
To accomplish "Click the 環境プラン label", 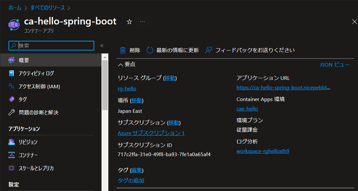I will click(x=250, y=120).
